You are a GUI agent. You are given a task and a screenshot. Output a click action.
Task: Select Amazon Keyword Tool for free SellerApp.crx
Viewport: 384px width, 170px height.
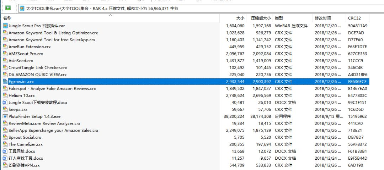click(x=52, y=40)
